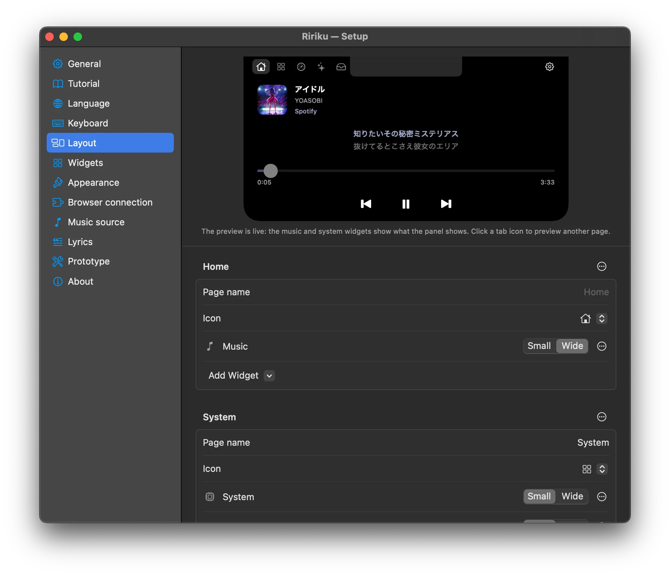Image resolution: width=670 pixels, height=575 pixels.
Task: Pause the music playback
Action: tap(406, 204)
